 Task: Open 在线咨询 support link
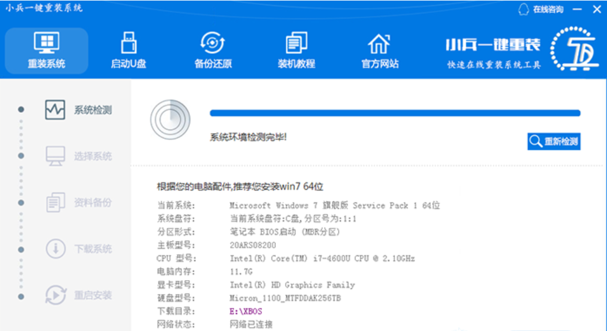pyautogui.click(x=548, y=9)
